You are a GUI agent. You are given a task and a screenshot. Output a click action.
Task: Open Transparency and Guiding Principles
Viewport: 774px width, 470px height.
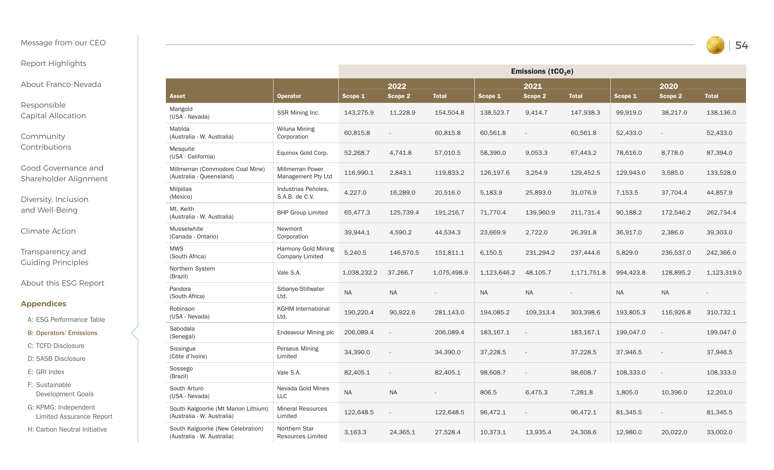click(x=55, y=257)
